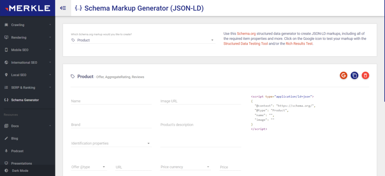
Task: Open Podcast from sidebar
Action: point(27,151)
